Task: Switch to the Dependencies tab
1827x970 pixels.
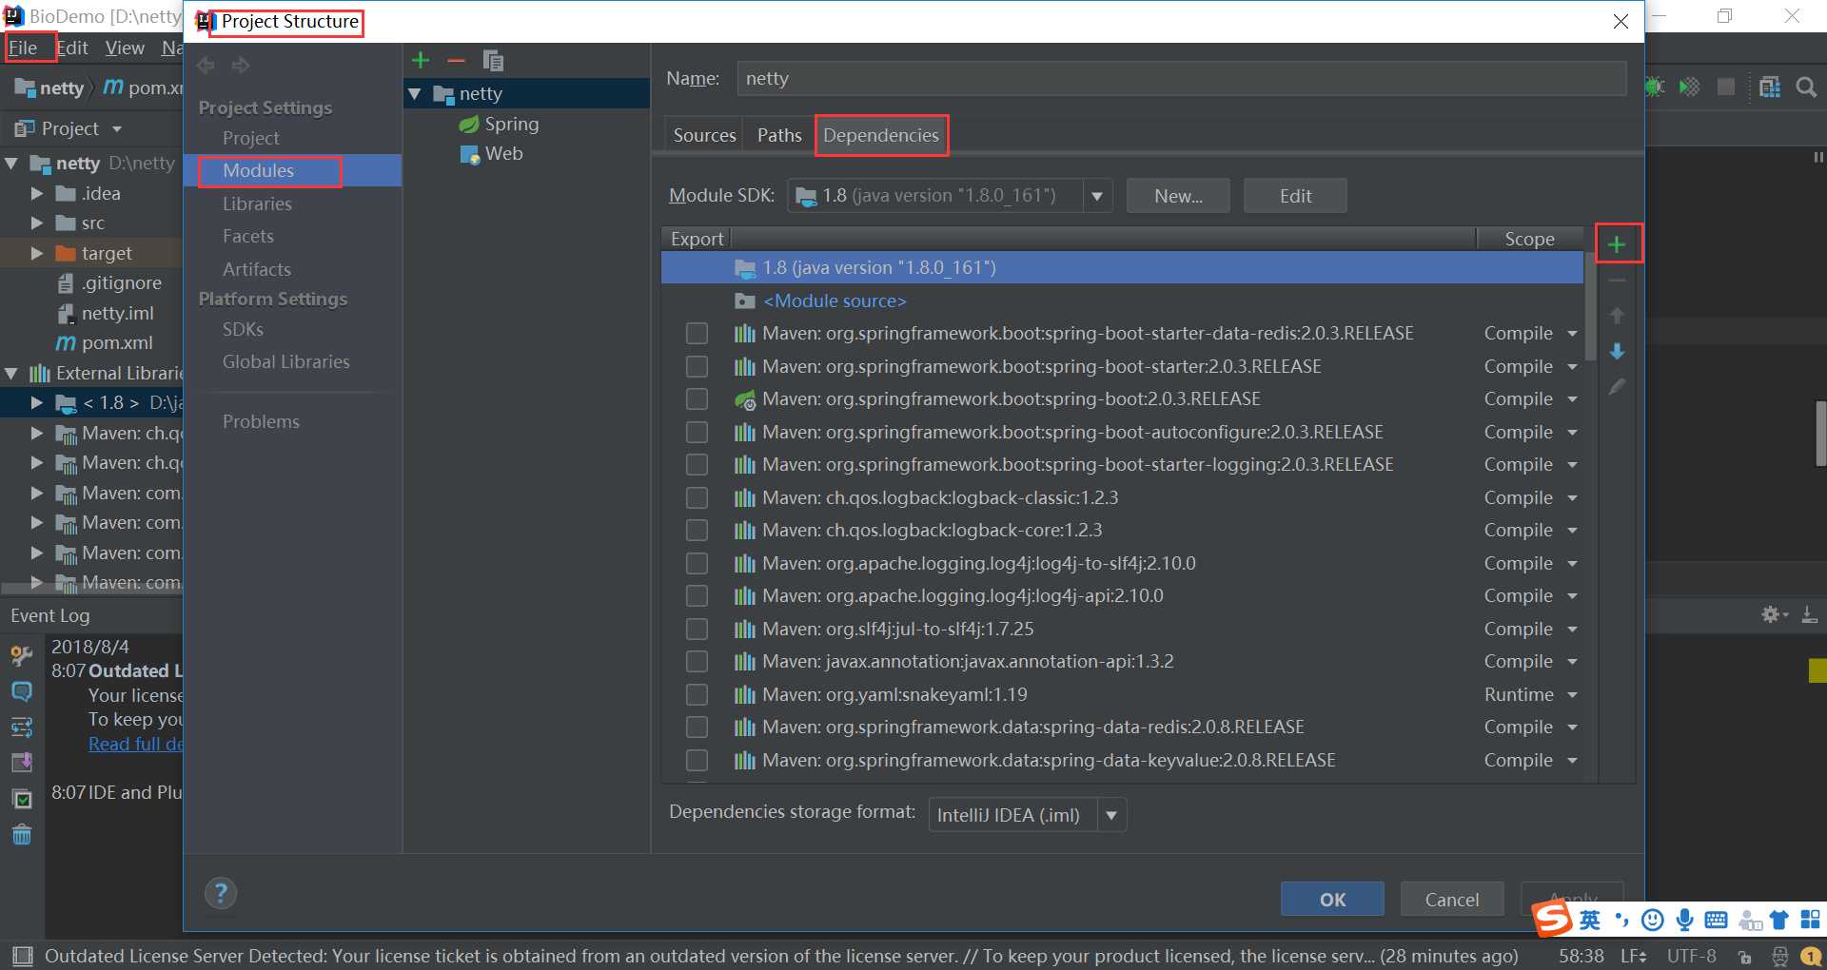Action: coord(881,135)
